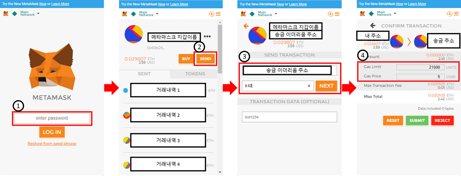Click the LOG IN button

[52, 132]
